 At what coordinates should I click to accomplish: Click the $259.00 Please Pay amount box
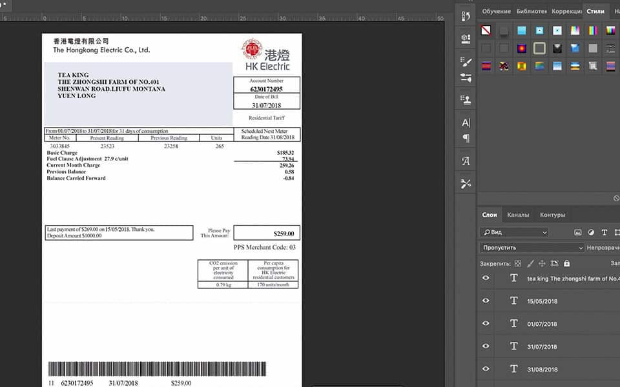click(x=267, y=233)
